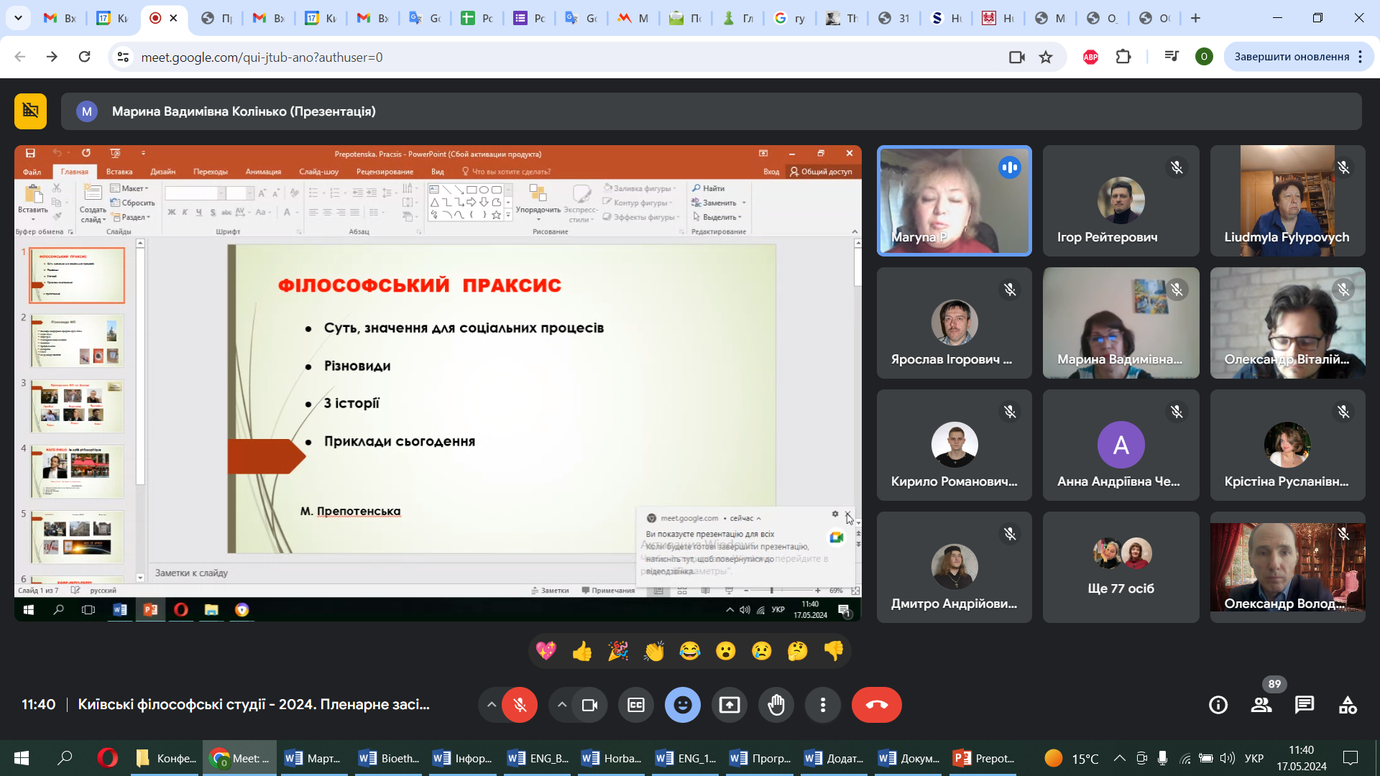Image resolution: width=1380 pixels, height=776 pixels.
Task: Open the present screen button
Action: (x=729, y=705)
